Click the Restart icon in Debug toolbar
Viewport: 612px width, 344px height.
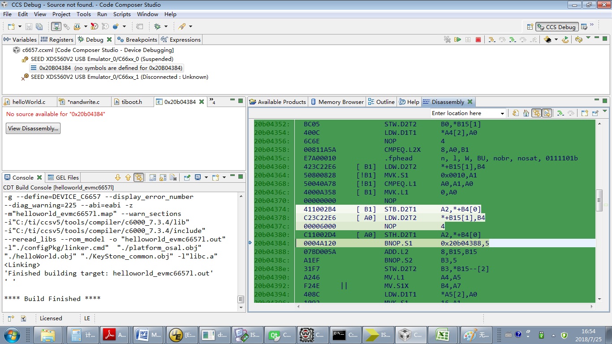tap(565, 40)
